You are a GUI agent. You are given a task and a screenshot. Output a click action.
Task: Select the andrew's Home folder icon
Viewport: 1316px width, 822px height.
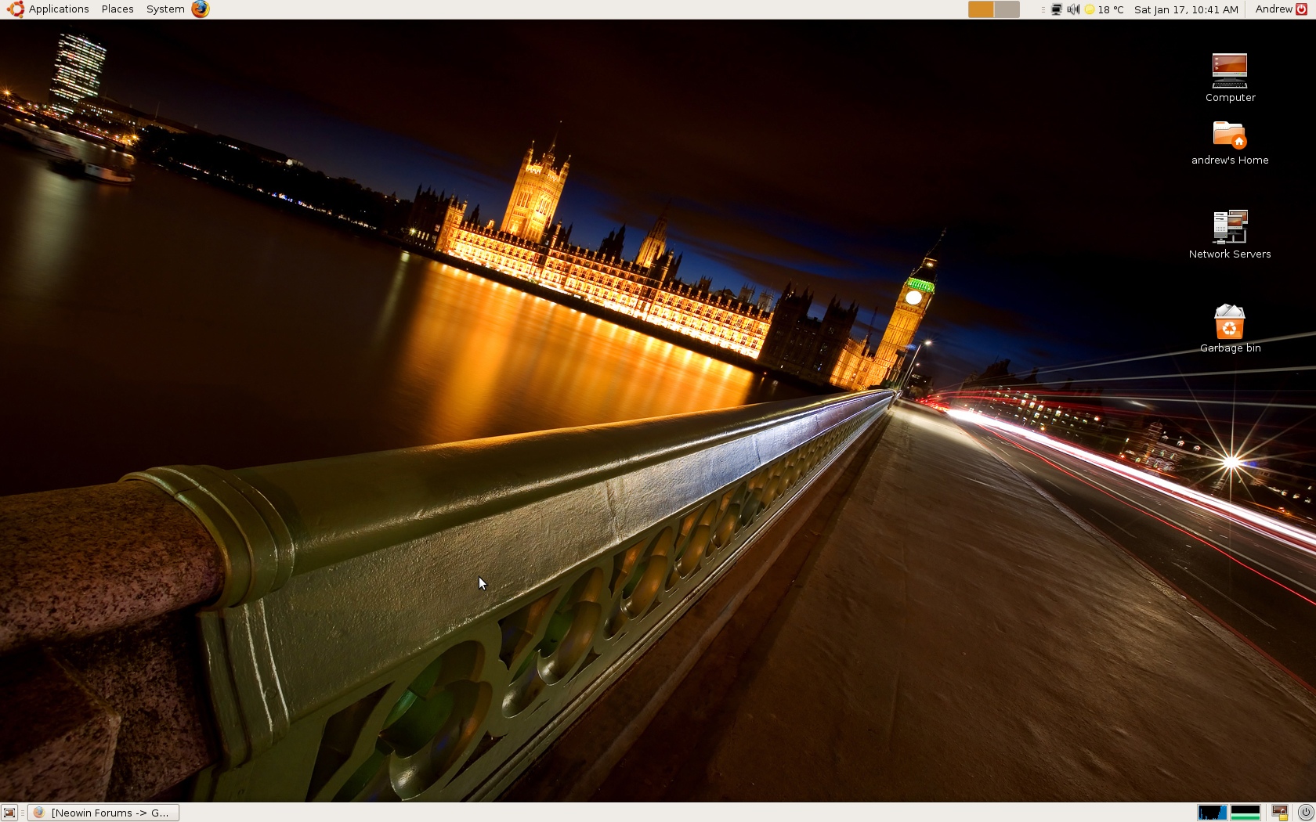[1230, 142]
